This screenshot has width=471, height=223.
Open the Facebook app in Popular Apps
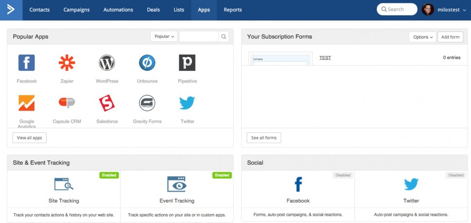click(26, 63)
